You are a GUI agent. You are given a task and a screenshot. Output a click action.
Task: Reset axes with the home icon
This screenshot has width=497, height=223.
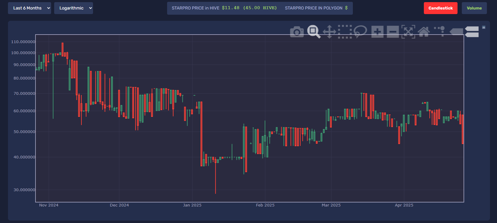[x=424, y=32]
